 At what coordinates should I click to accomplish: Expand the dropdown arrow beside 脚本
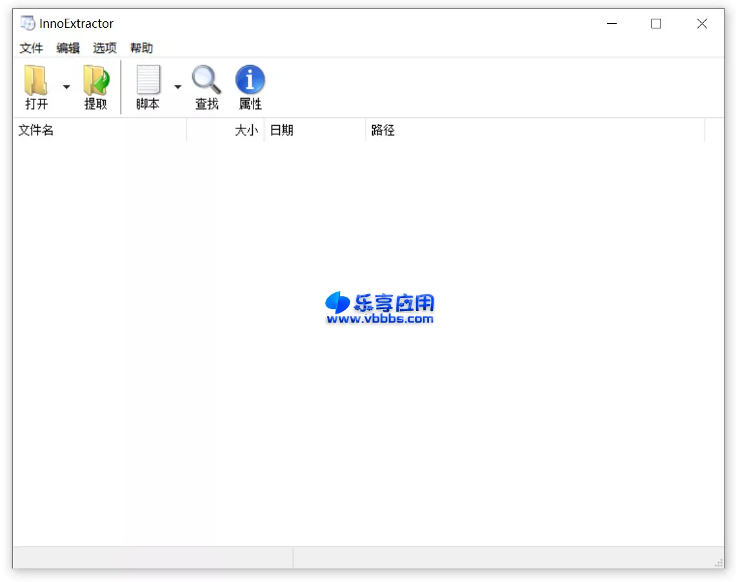pyautogui.click(x=178, y=86)
